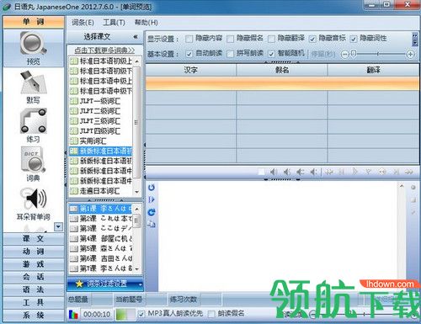
Task: Click lesson list scroll-up arrow
Action: point(137,209)
